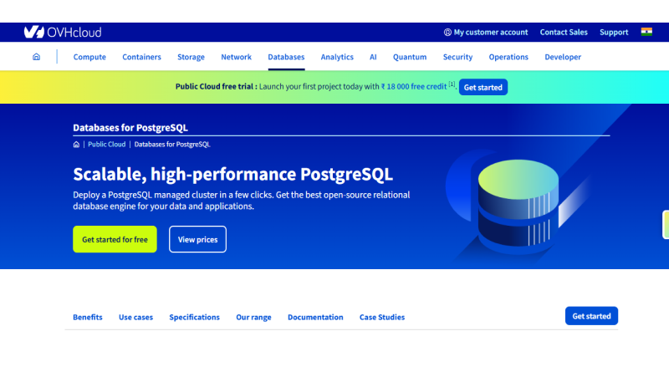Click the breadcrumb home icon
Screen dimensions: 669x372
pos(76,144)
